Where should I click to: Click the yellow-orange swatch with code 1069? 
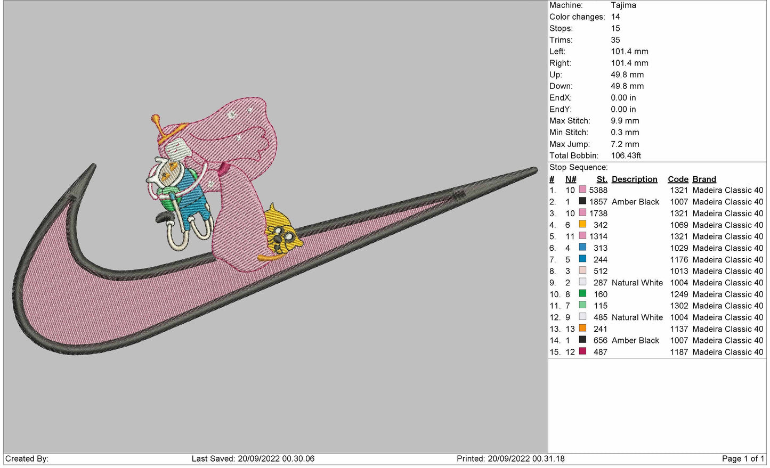click(x=582, y=225)
